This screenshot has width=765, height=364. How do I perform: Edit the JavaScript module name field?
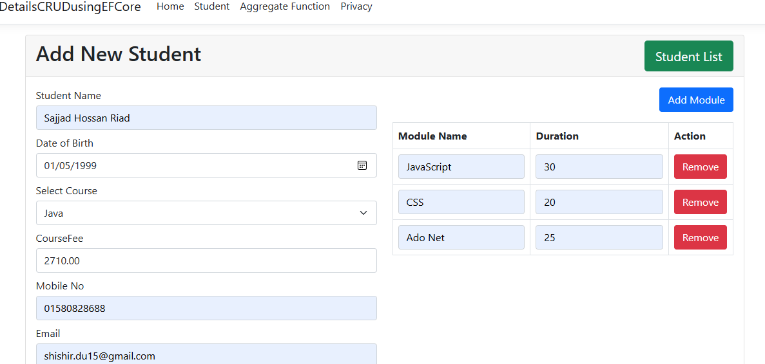(x=461, y=167)
